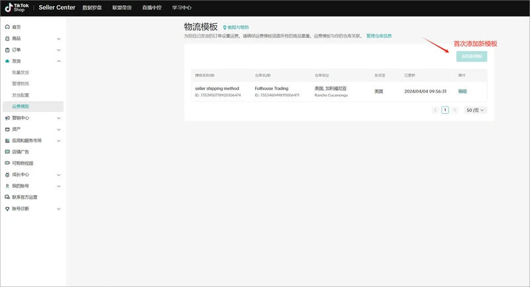
Task: Open the 50/页 page size dropdown
Action: 475,110
